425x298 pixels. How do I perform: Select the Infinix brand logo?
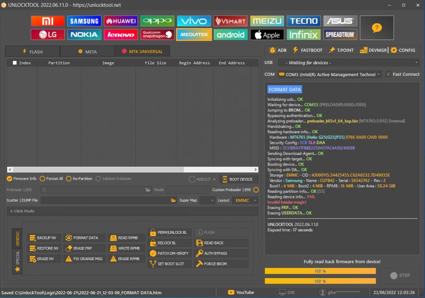[x=304, y=34]
